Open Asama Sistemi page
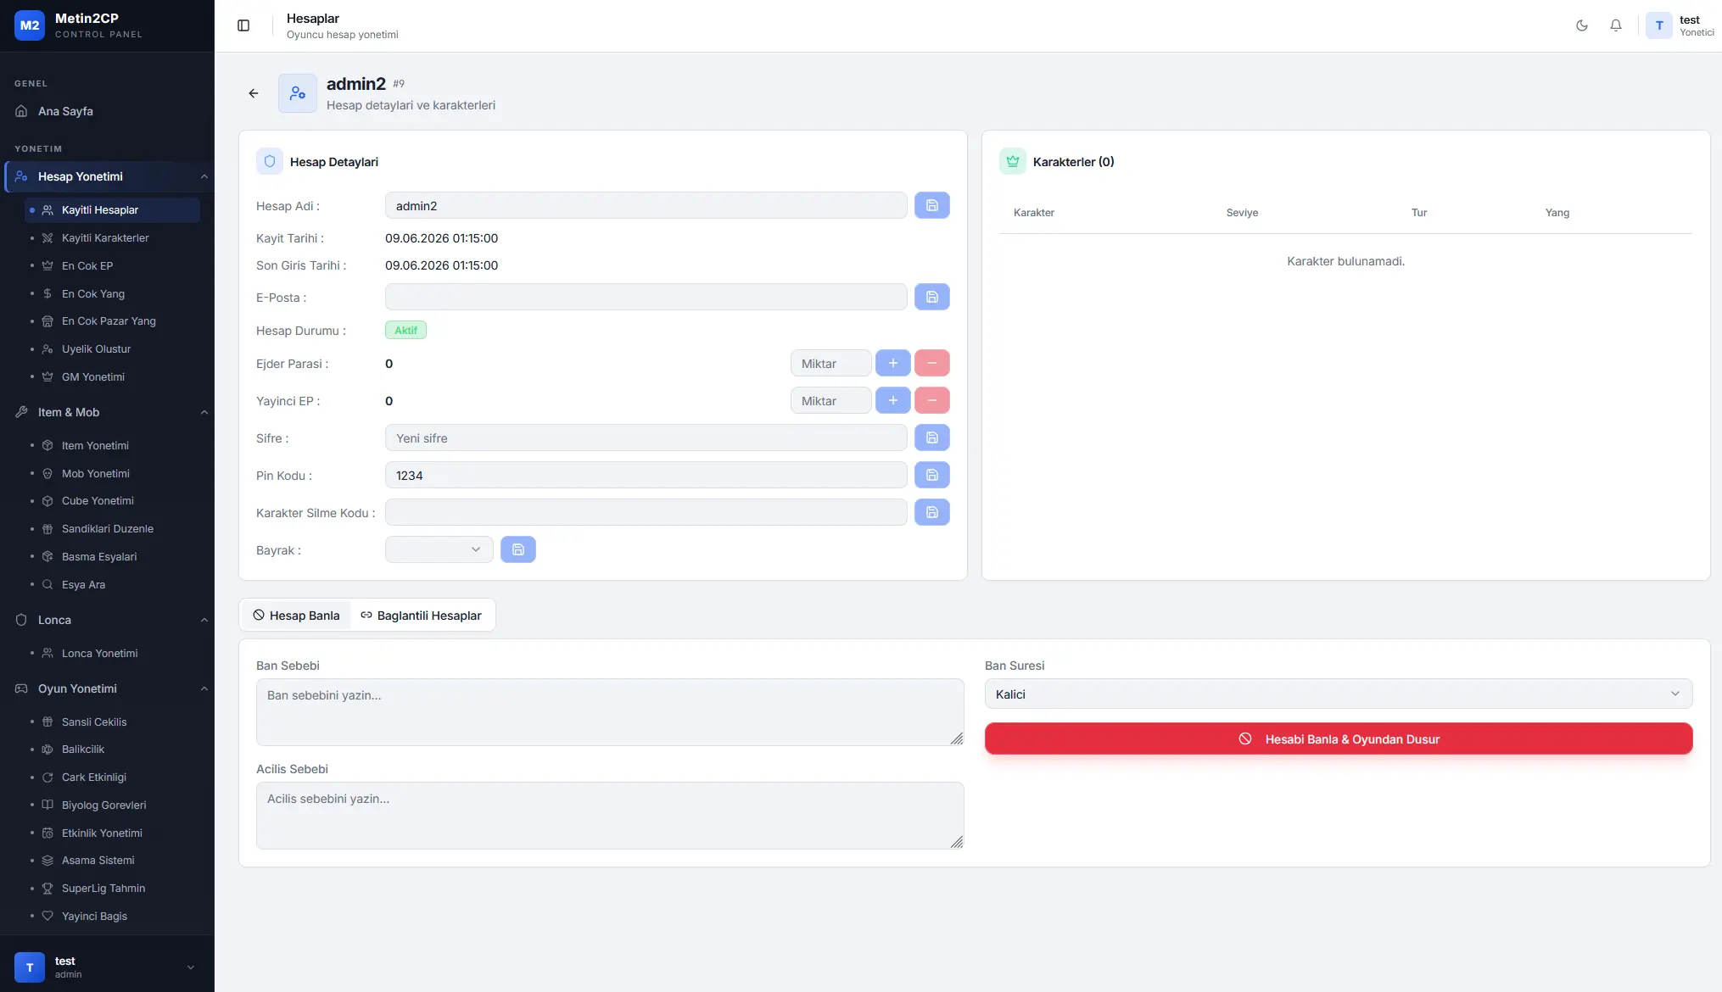This screenshot has height=992, width=1722. coord(112,860)
